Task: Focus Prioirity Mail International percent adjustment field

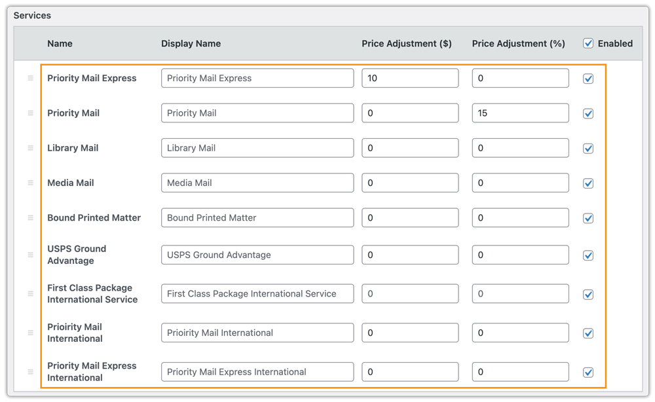Action: coord(521,333)
